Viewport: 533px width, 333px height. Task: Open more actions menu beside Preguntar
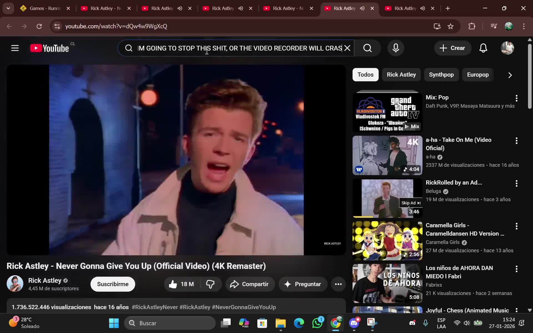click(338, 284)
